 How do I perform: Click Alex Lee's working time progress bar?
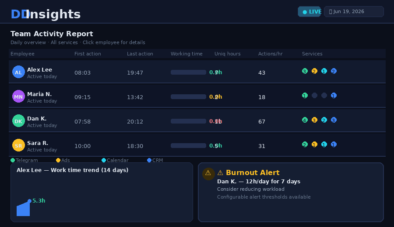pyautogui.click(x=188, y=72)
